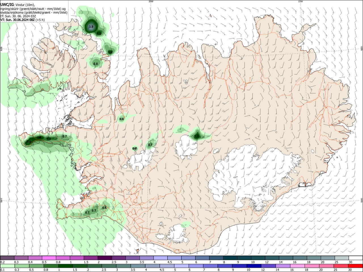The width and height of the screenshot is (363, 272).
Task: Select the "slydda/snjókoma" legend description line
Action: click(34, 12)
